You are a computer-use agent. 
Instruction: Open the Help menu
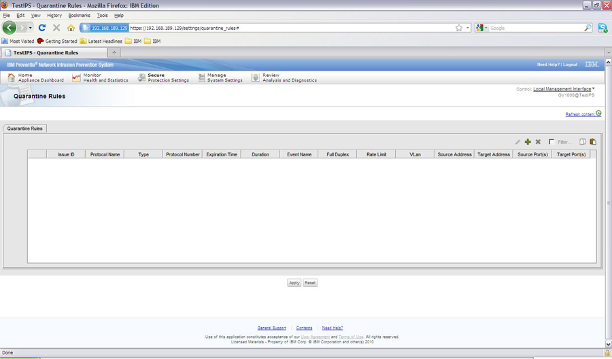(x=118, y=15)
